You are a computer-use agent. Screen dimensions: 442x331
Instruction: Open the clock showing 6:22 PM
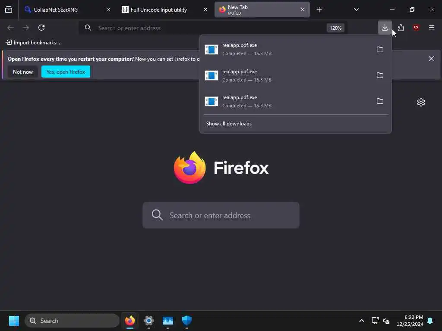point(410,321)
